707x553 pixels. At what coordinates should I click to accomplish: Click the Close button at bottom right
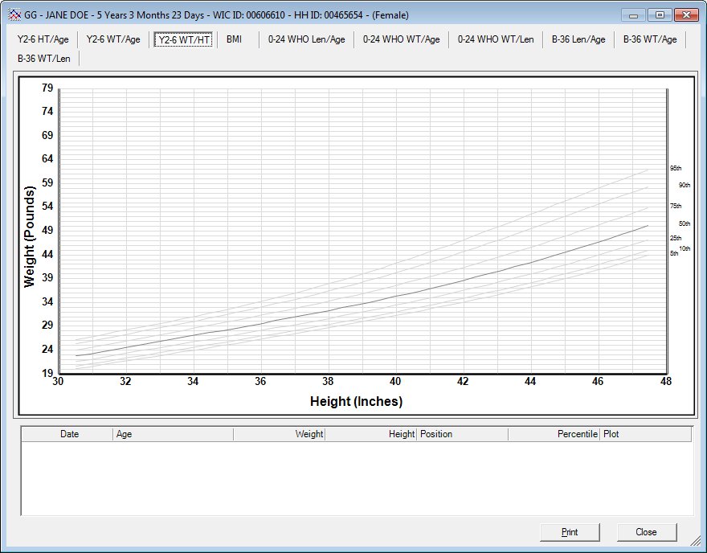(646, 532)
